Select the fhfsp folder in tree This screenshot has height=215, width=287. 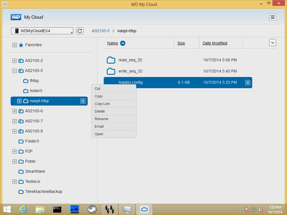click(34, 81)
